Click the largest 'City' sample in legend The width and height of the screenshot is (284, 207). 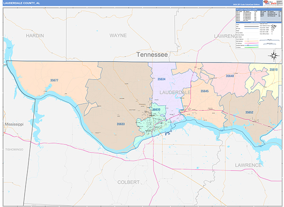(x=274, y=26)
